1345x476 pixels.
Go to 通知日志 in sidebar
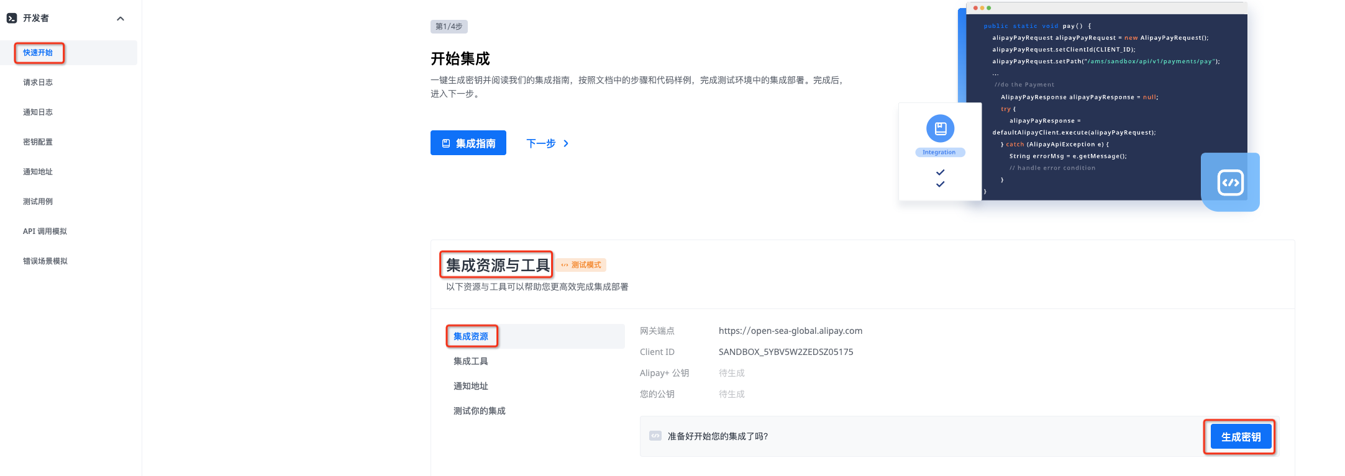click(38, 112)
